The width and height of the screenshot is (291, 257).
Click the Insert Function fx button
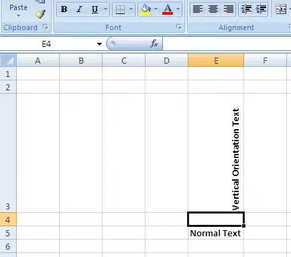coord(154,44)
